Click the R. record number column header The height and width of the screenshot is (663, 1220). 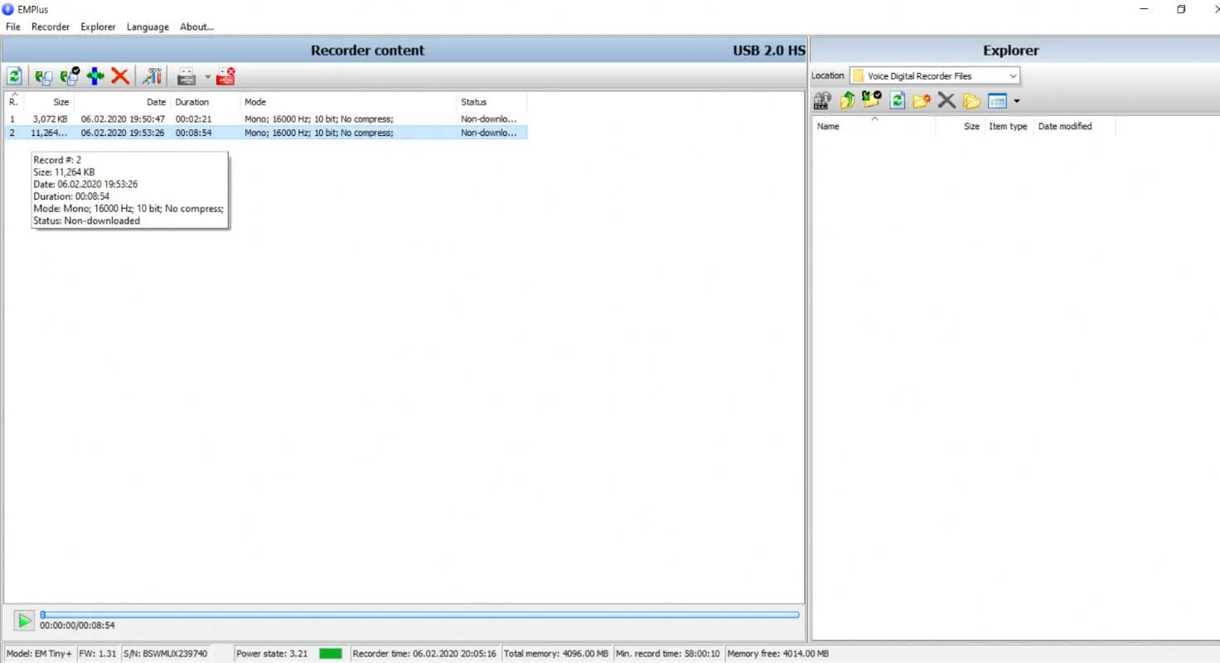coord(14,102)
